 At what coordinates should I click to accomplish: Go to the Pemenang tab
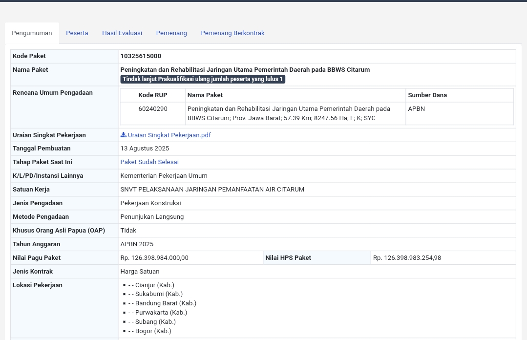(171, 33)
